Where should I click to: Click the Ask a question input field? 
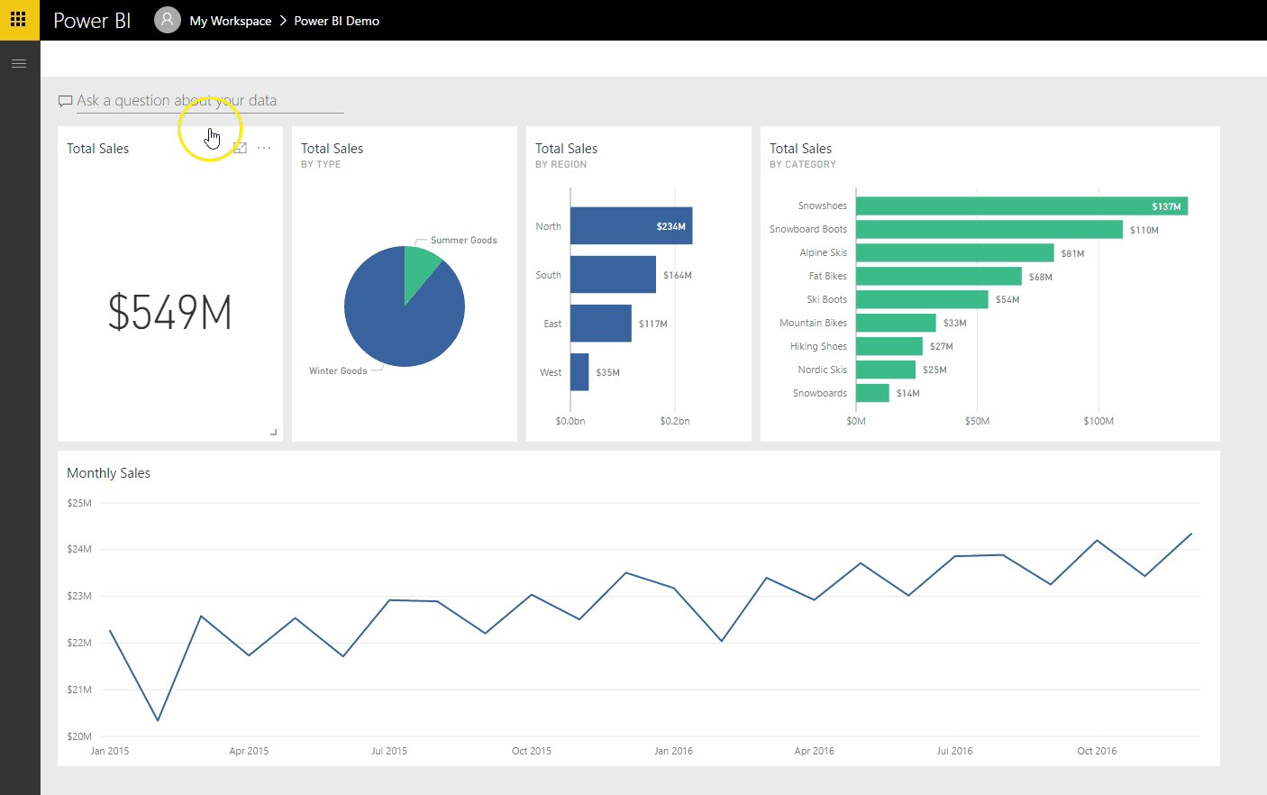[210, 101]
